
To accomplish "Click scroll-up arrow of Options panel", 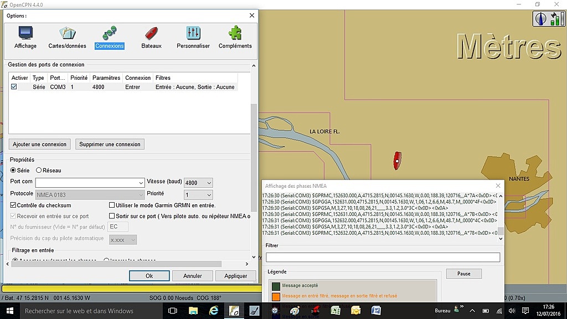I will 254,65.
